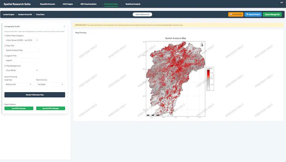Viewport: 286px width, 162px height.
Task: Click the Map Title input field
Action: pos(22,50)
